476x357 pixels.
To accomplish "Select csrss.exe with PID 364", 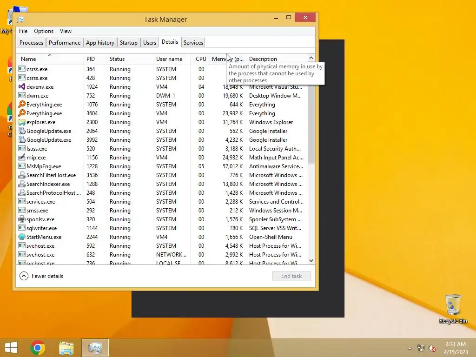I will pos(162,69).
